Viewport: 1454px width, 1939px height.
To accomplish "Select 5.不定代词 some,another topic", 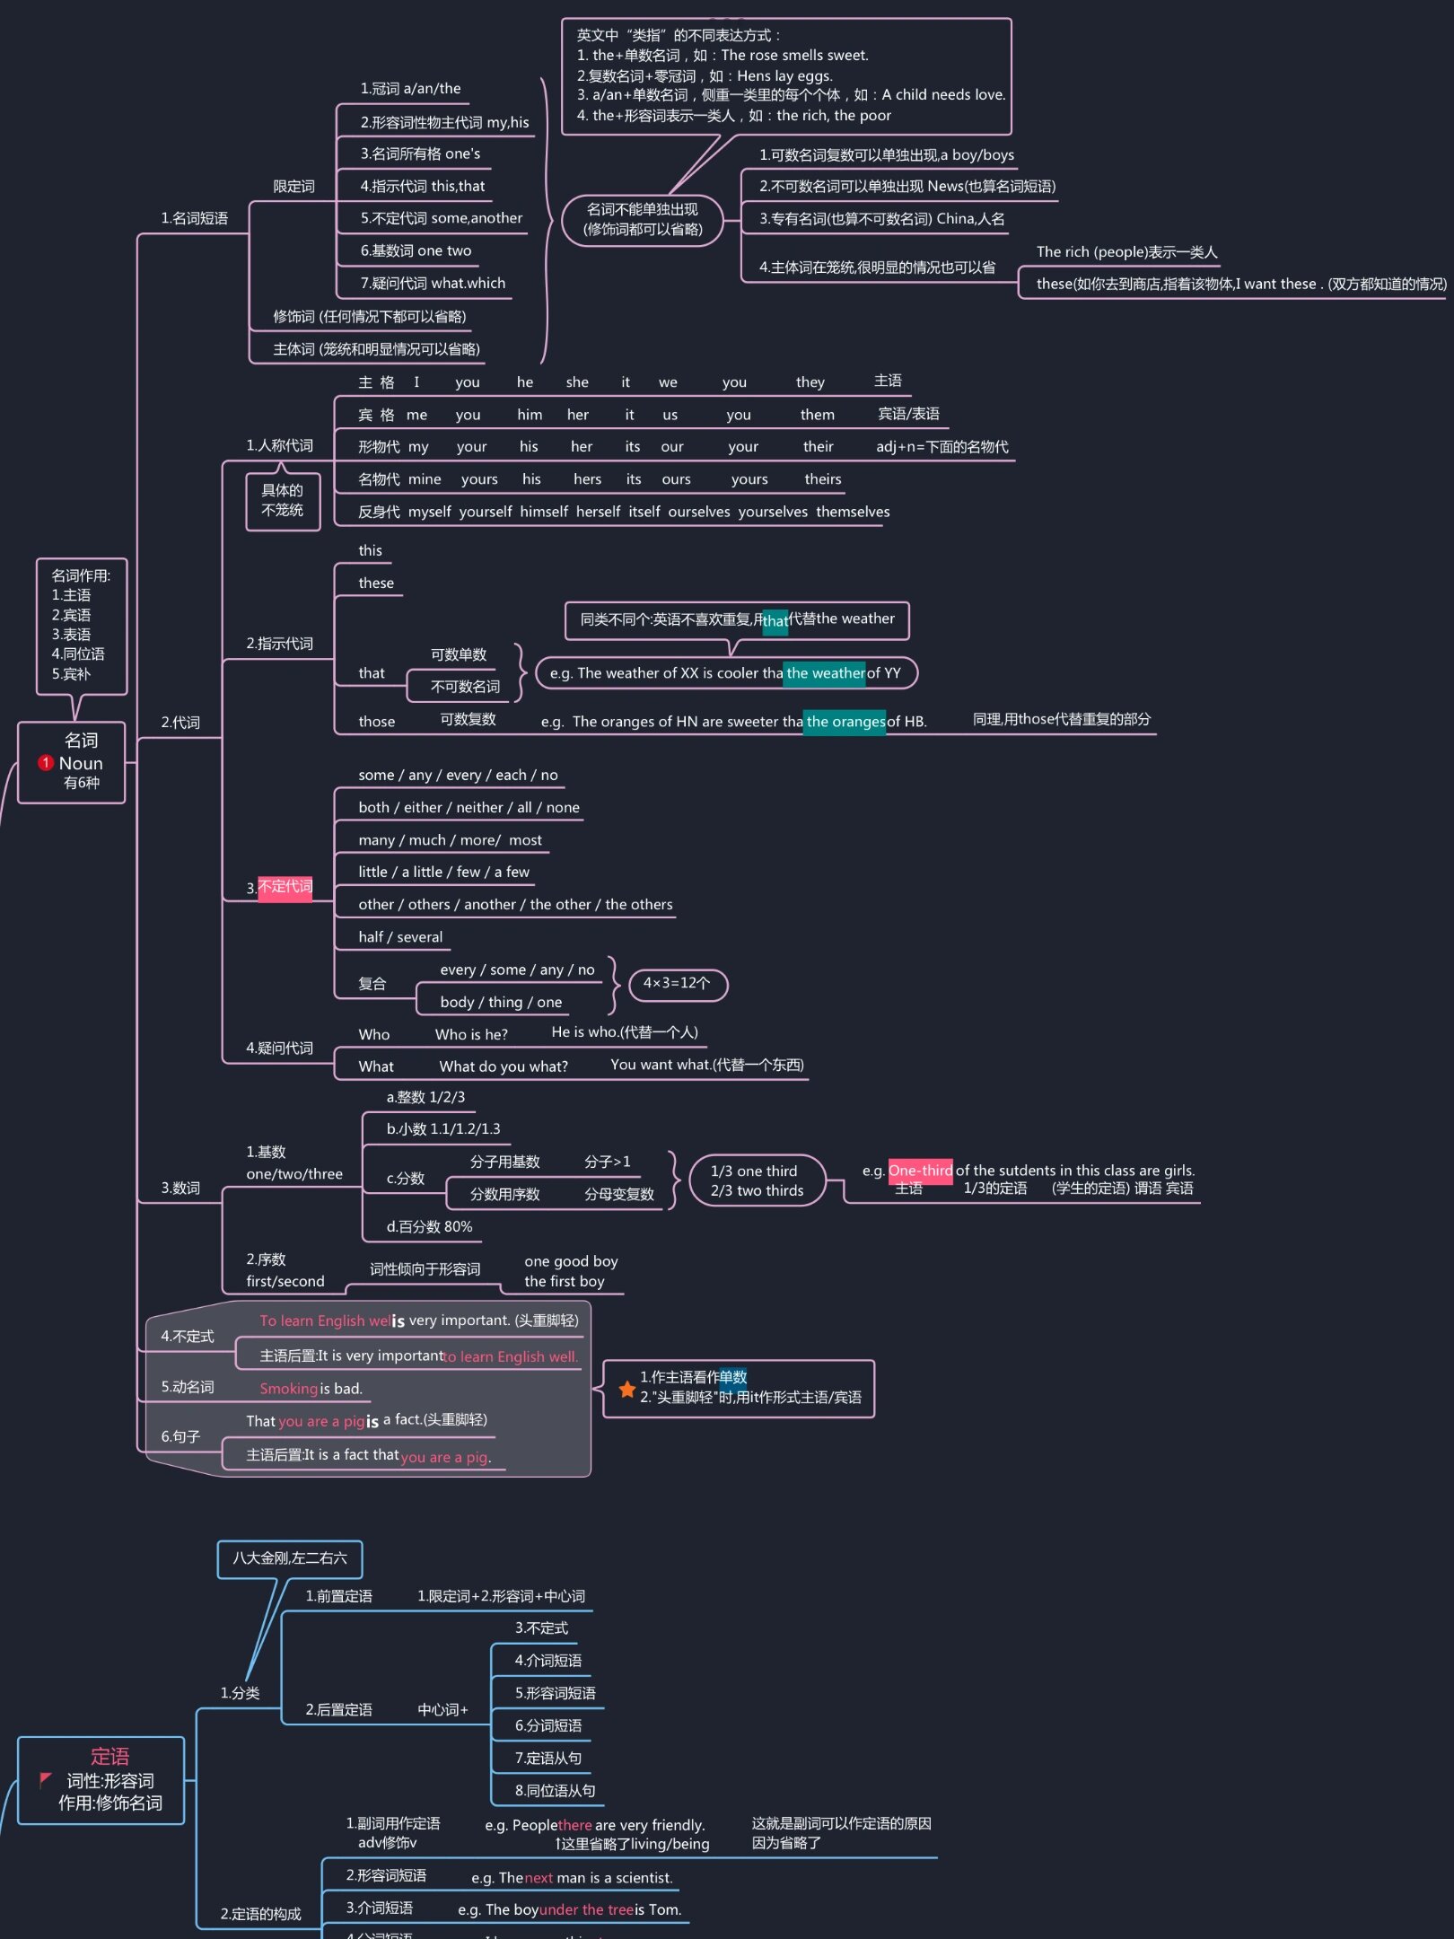I will 441,218.
